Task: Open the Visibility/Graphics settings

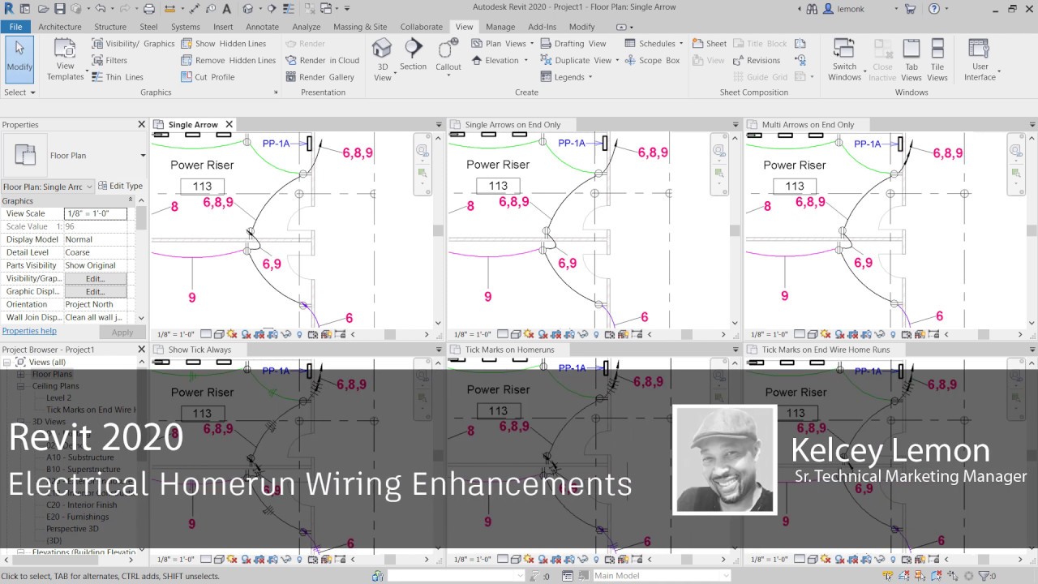Action: click(133, 43)
